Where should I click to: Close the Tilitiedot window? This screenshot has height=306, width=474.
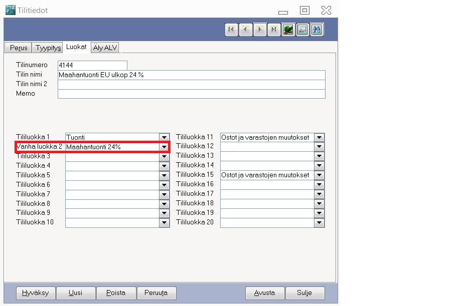[x=326, y=10]
